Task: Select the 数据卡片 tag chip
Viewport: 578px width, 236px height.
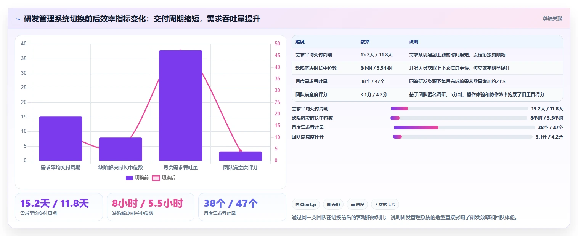Action: (385, 204)
